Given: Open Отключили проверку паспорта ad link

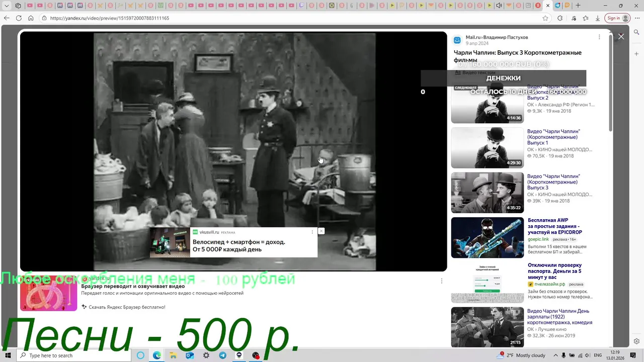Looking at the screenshot, I should click(554, 271).
